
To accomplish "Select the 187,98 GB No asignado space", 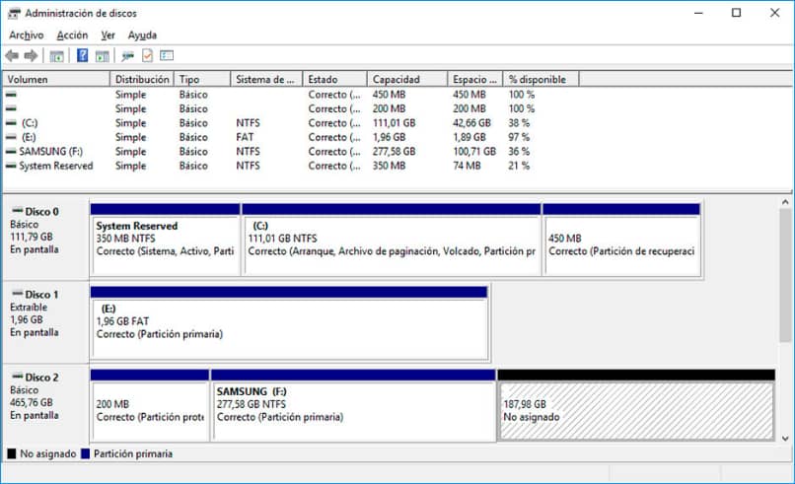I will [636, 405].
